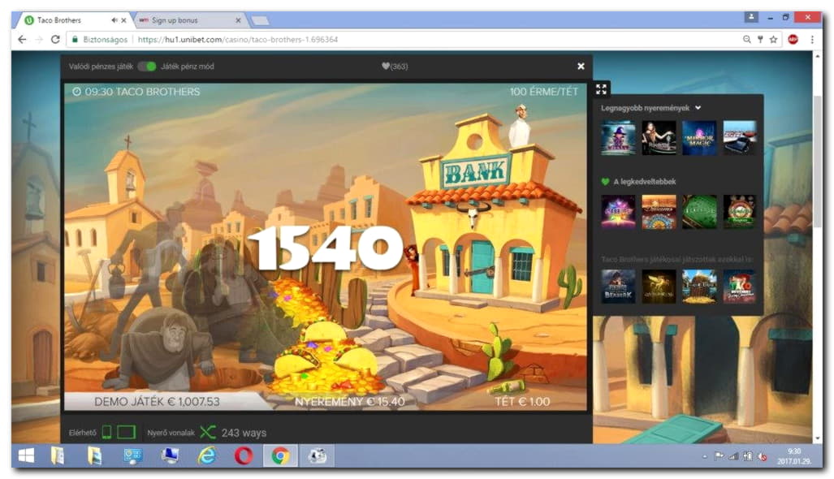Open the third related game thumbnail

click(x=699, y=287)
